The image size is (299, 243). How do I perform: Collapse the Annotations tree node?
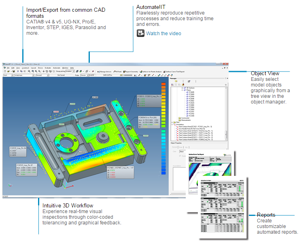[172, 125]
